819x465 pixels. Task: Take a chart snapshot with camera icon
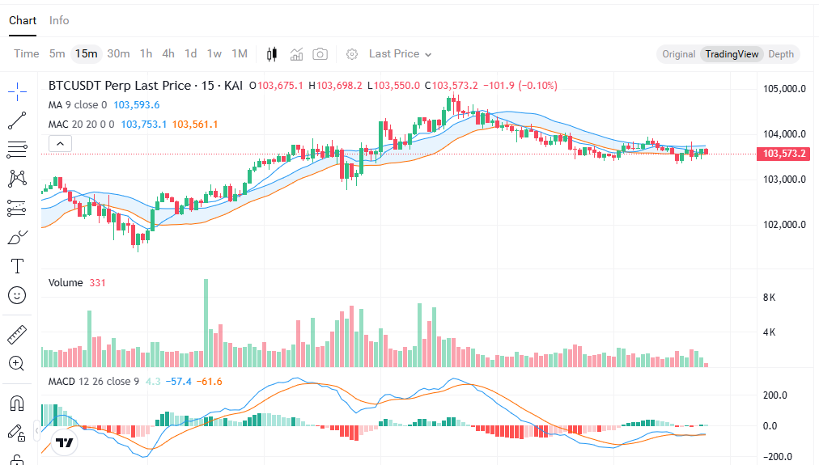click(320, 54)
